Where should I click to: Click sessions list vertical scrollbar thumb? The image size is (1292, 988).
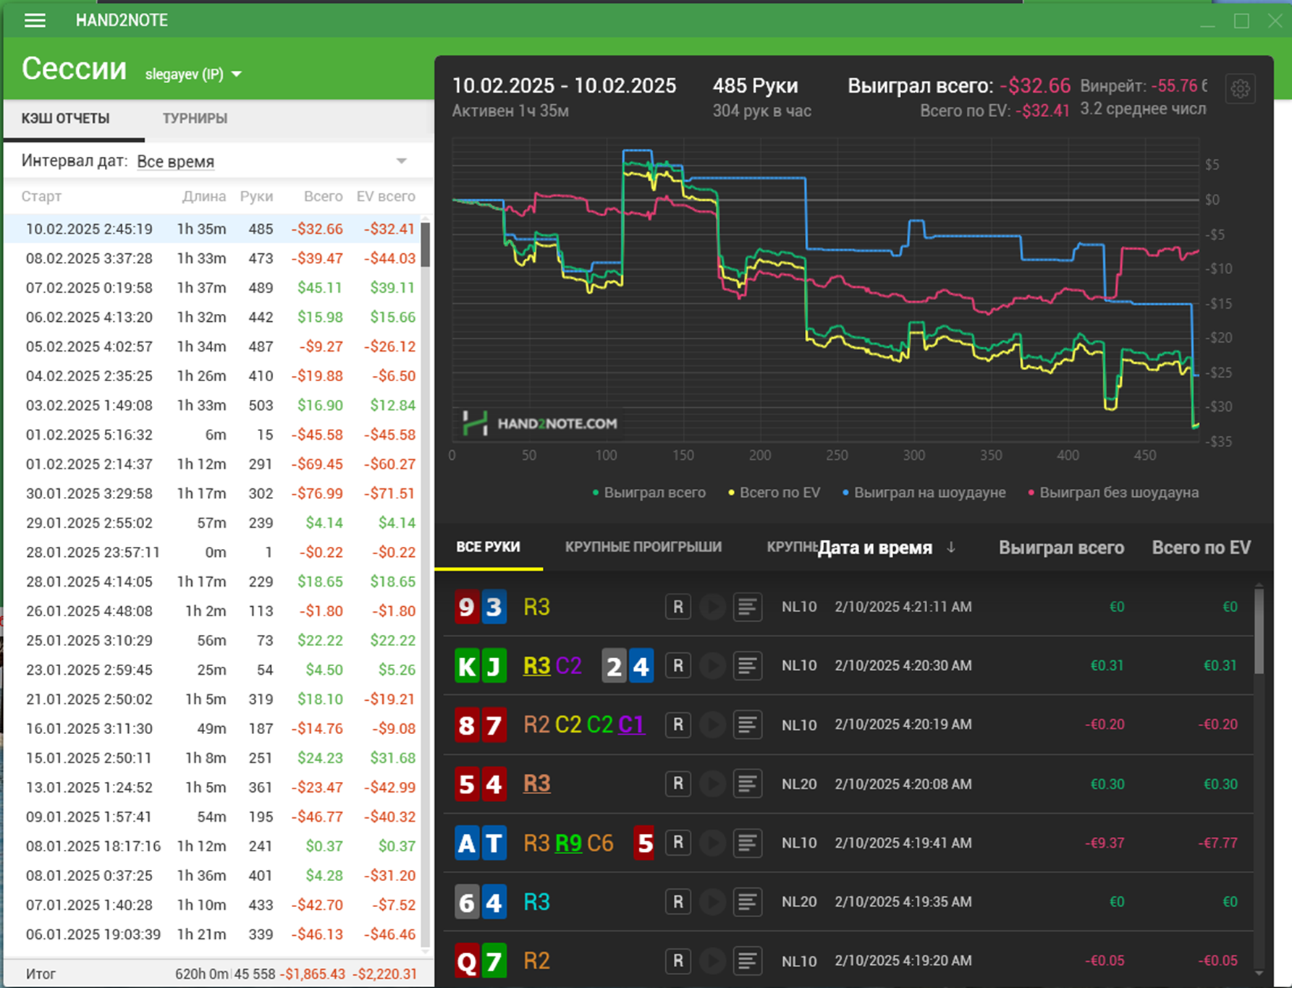coord(426,244)
